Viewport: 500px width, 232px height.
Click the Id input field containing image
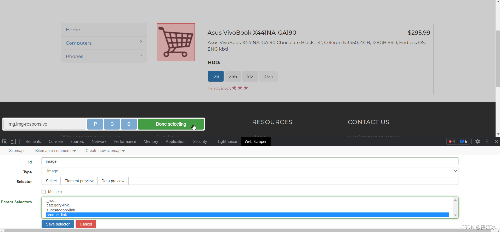pos(250,161)
